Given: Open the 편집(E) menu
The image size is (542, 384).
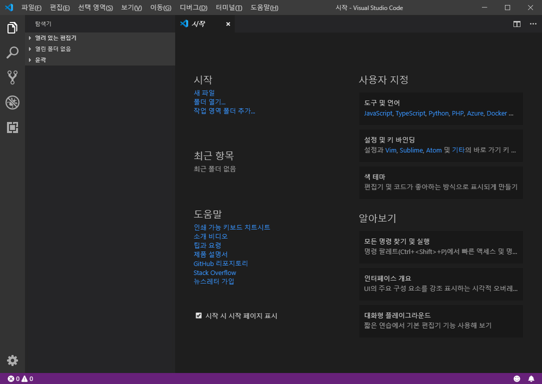Looking at the screenshot, I should coord(60,7).
